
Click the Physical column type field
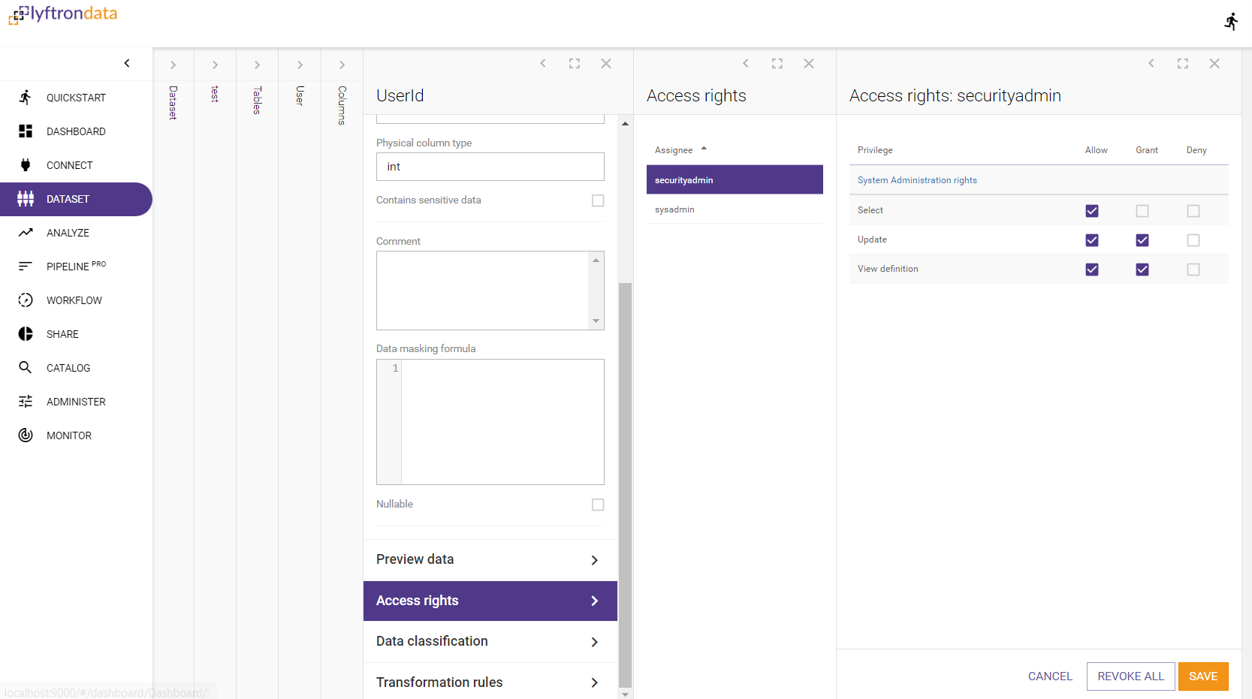490,167
